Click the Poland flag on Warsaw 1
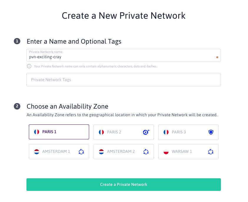The image size is (248, 202). (166, 152)
